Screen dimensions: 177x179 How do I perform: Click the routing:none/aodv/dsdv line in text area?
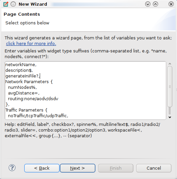click(x=33, y=99)
